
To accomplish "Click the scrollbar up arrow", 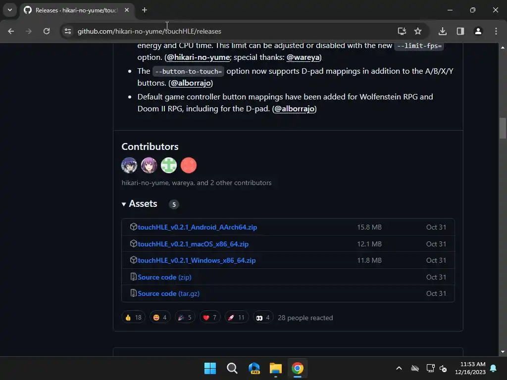I will pos(503,47).
